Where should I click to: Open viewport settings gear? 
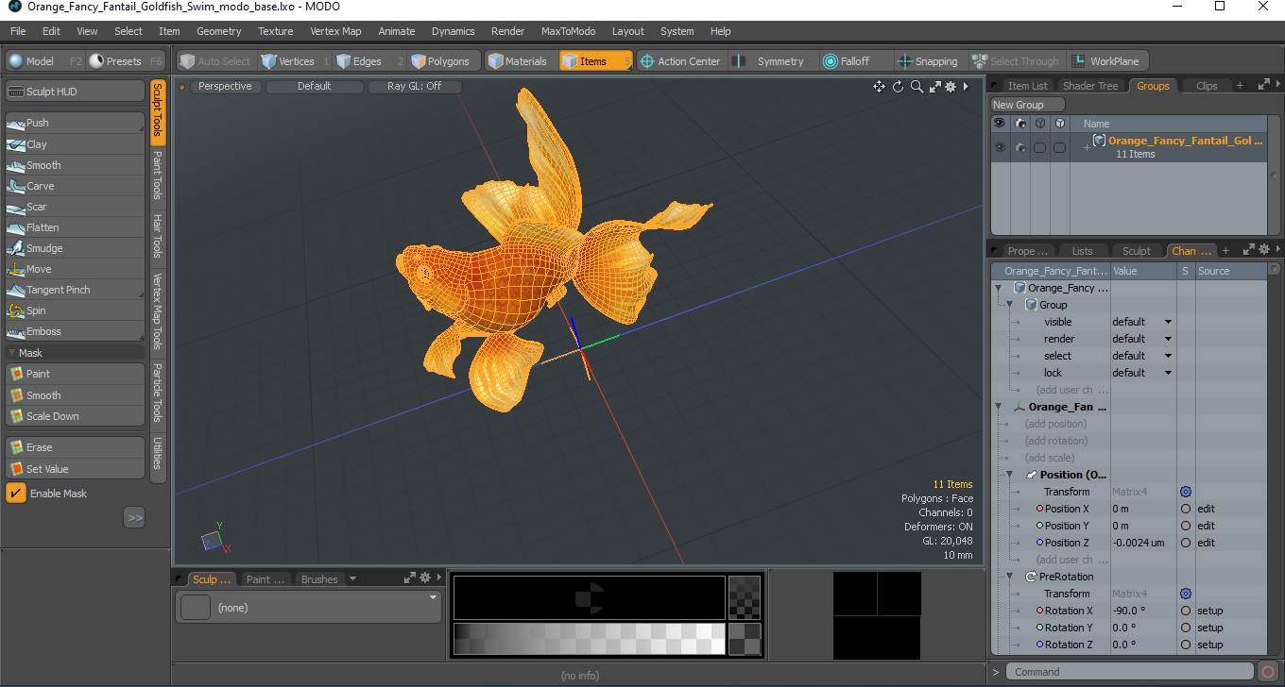[951, 87]
